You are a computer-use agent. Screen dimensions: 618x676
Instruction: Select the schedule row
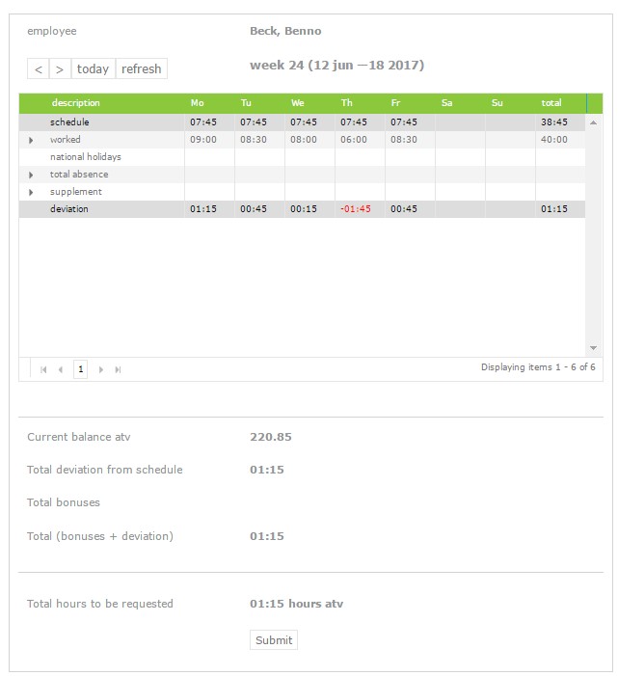pyautogui.click(x=302, y=122)
